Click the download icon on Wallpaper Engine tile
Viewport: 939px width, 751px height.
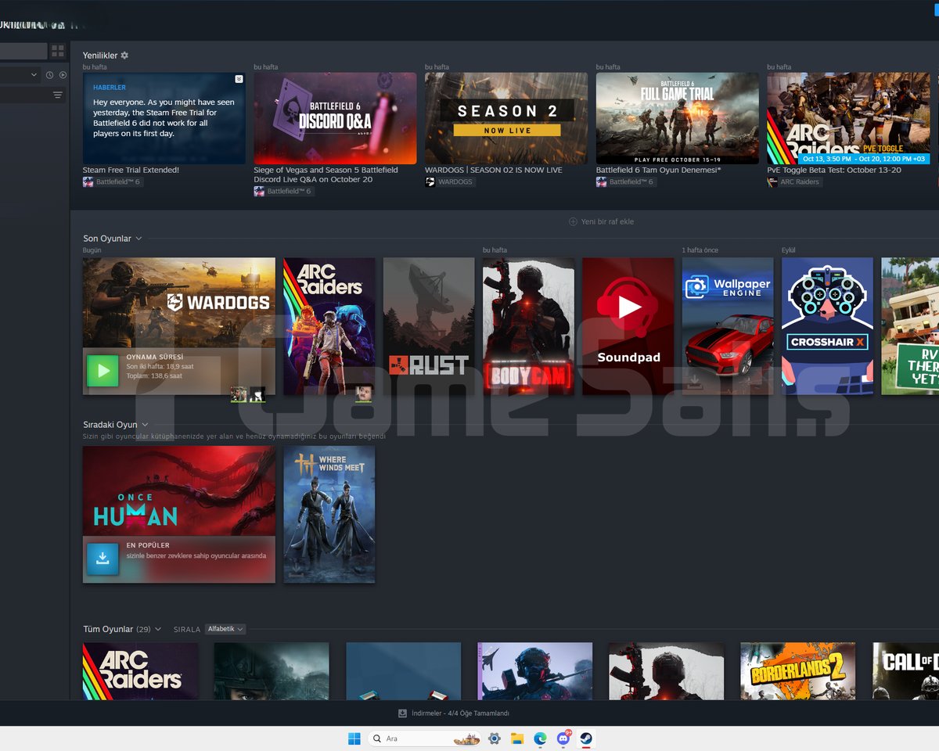695,382
